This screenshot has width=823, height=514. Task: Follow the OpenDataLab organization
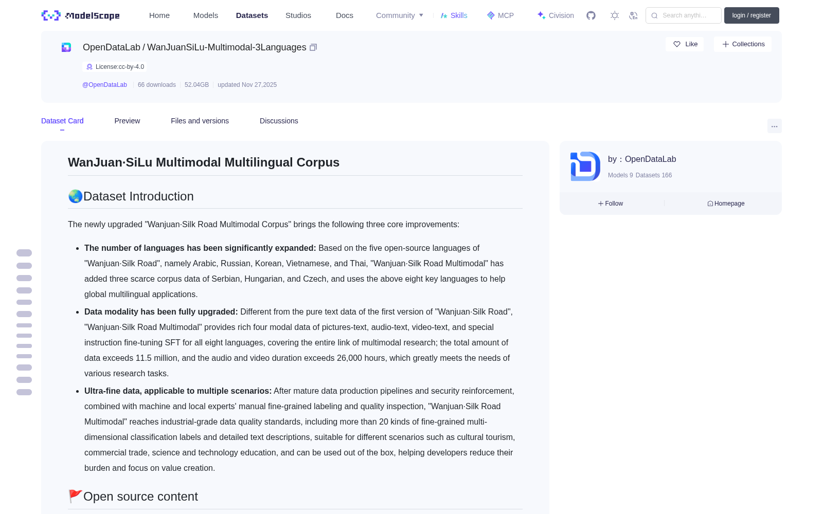[611, 204]
